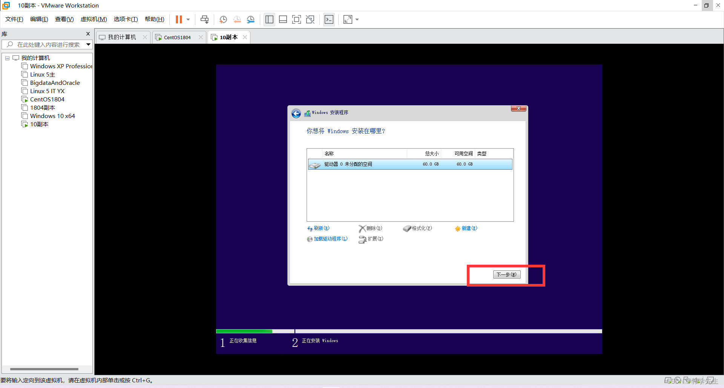724x388 pixels.
Task: Open the snapshot manager icon
Action: [251, 19]
